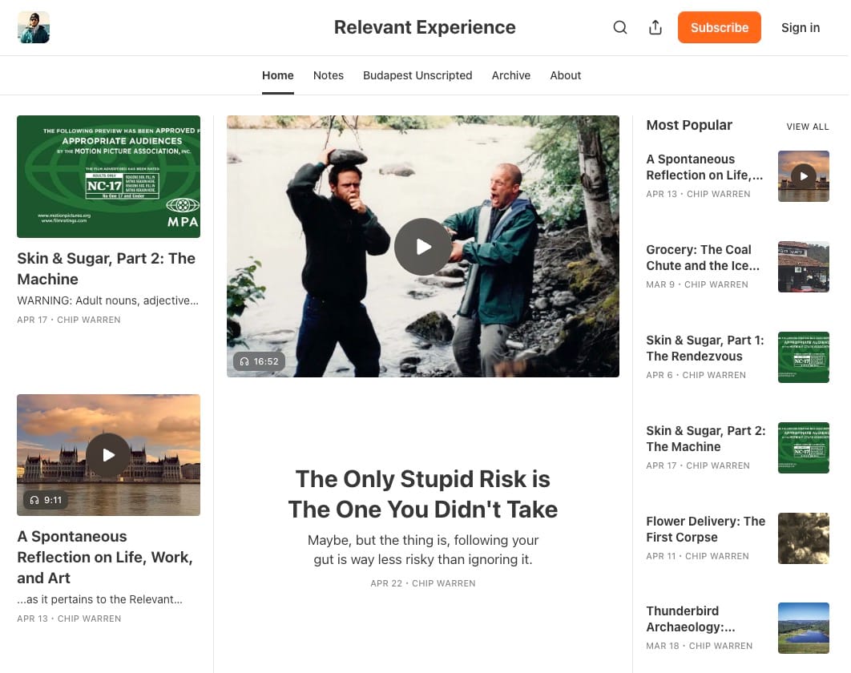851x673 pixels.
Task: Click the share icon in header
Action: tap(655, 28)
